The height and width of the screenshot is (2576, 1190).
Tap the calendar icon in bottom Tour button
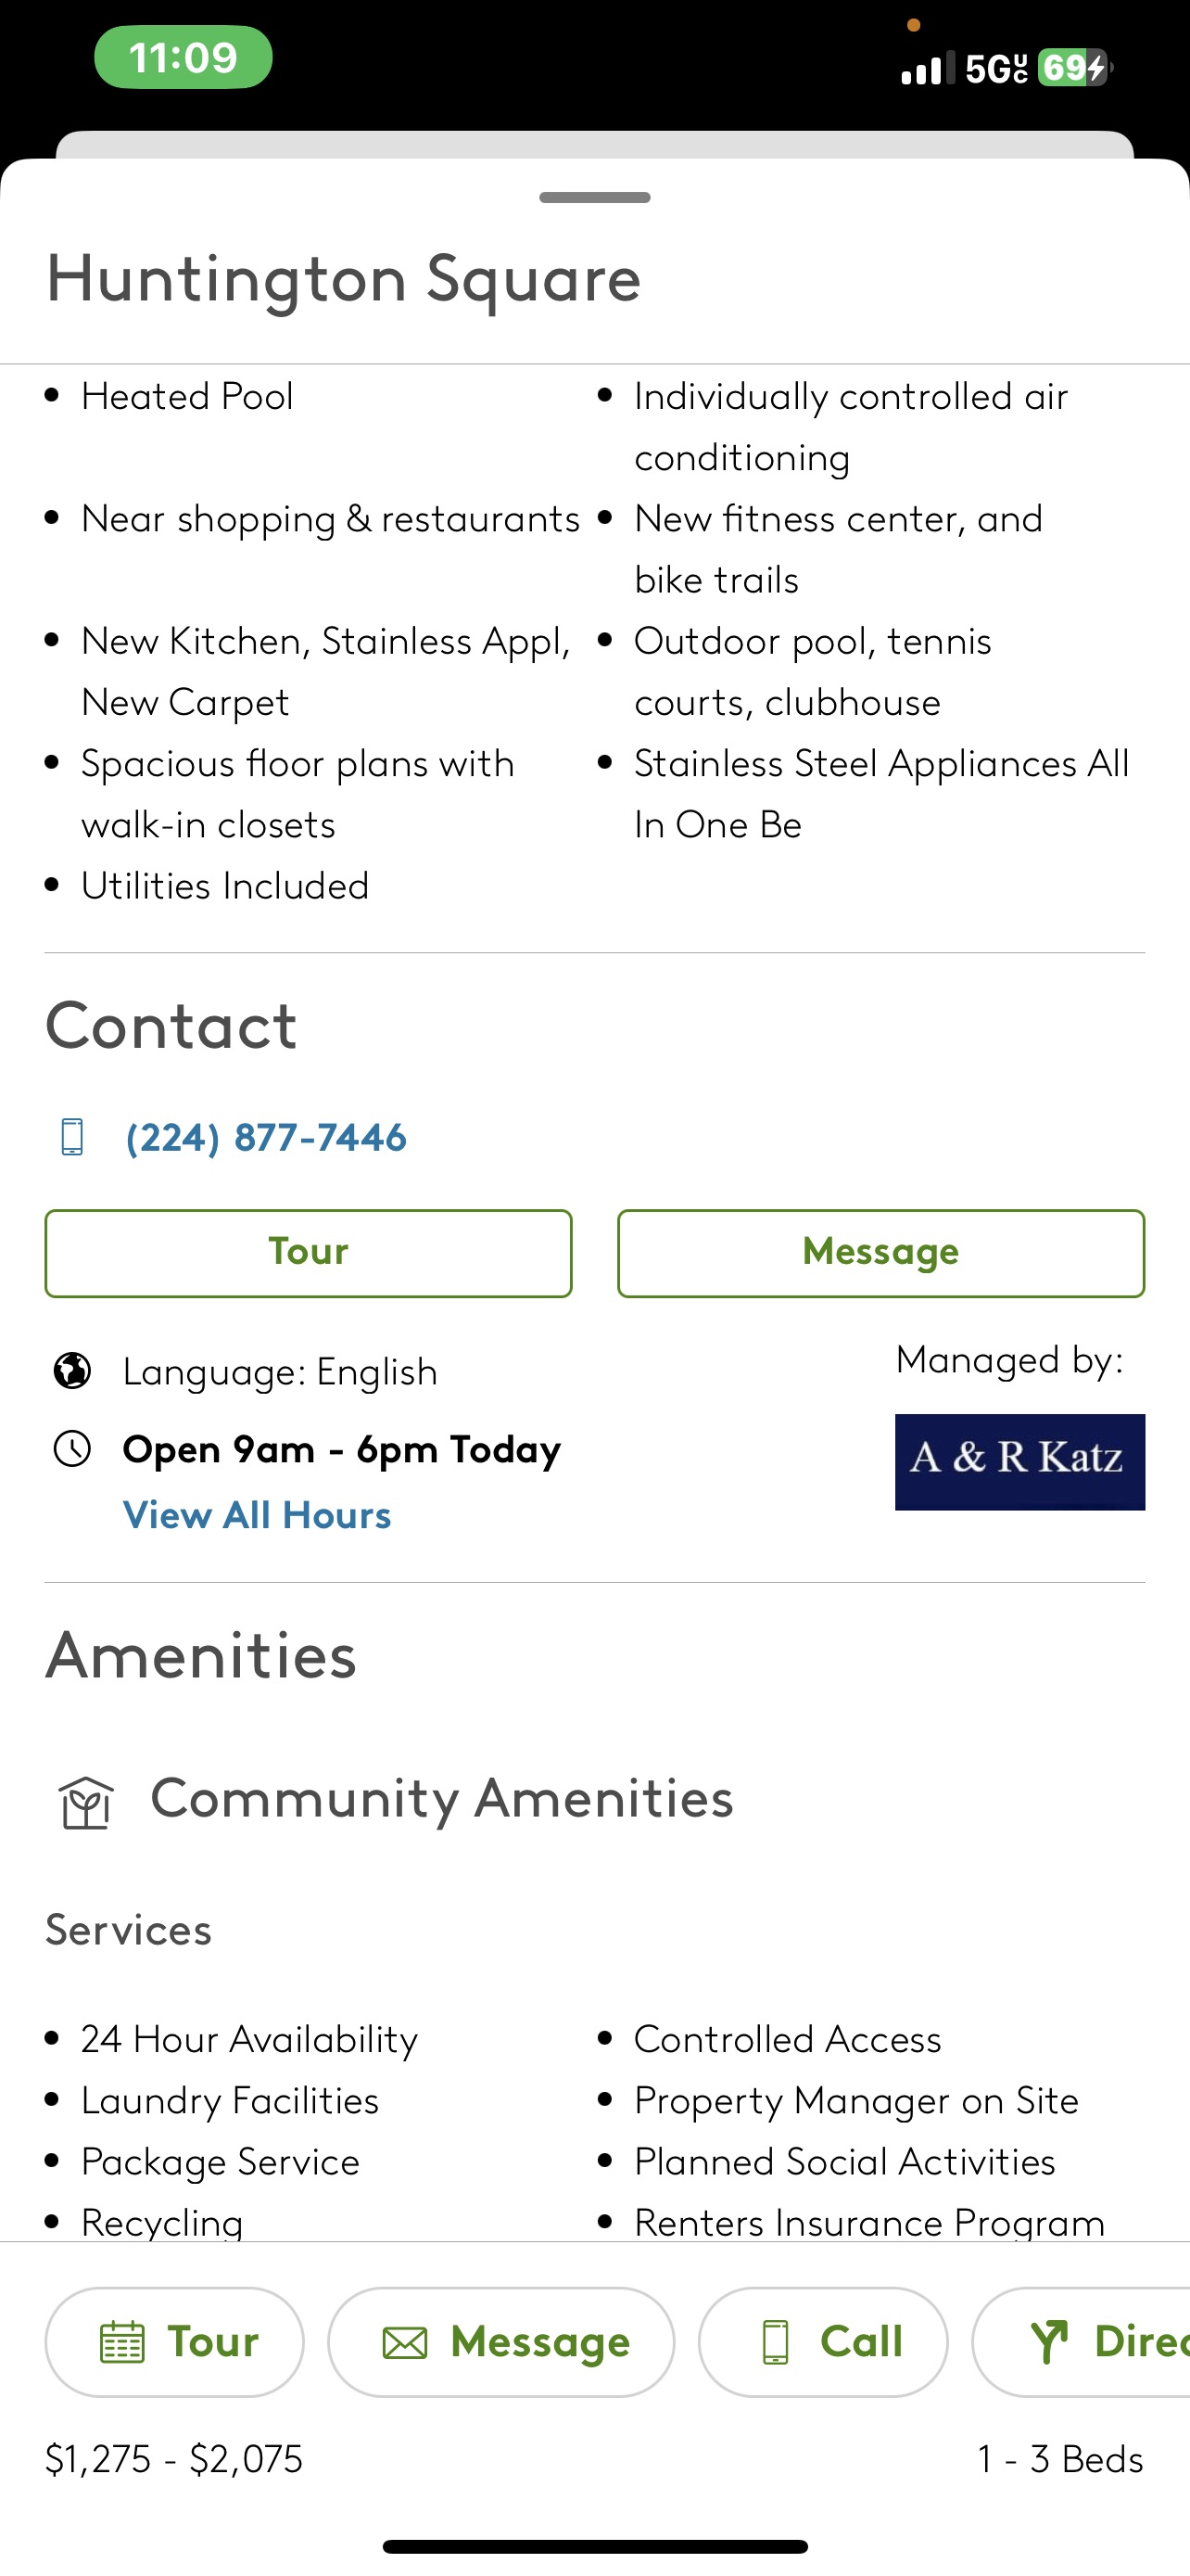pos(123,2342)
